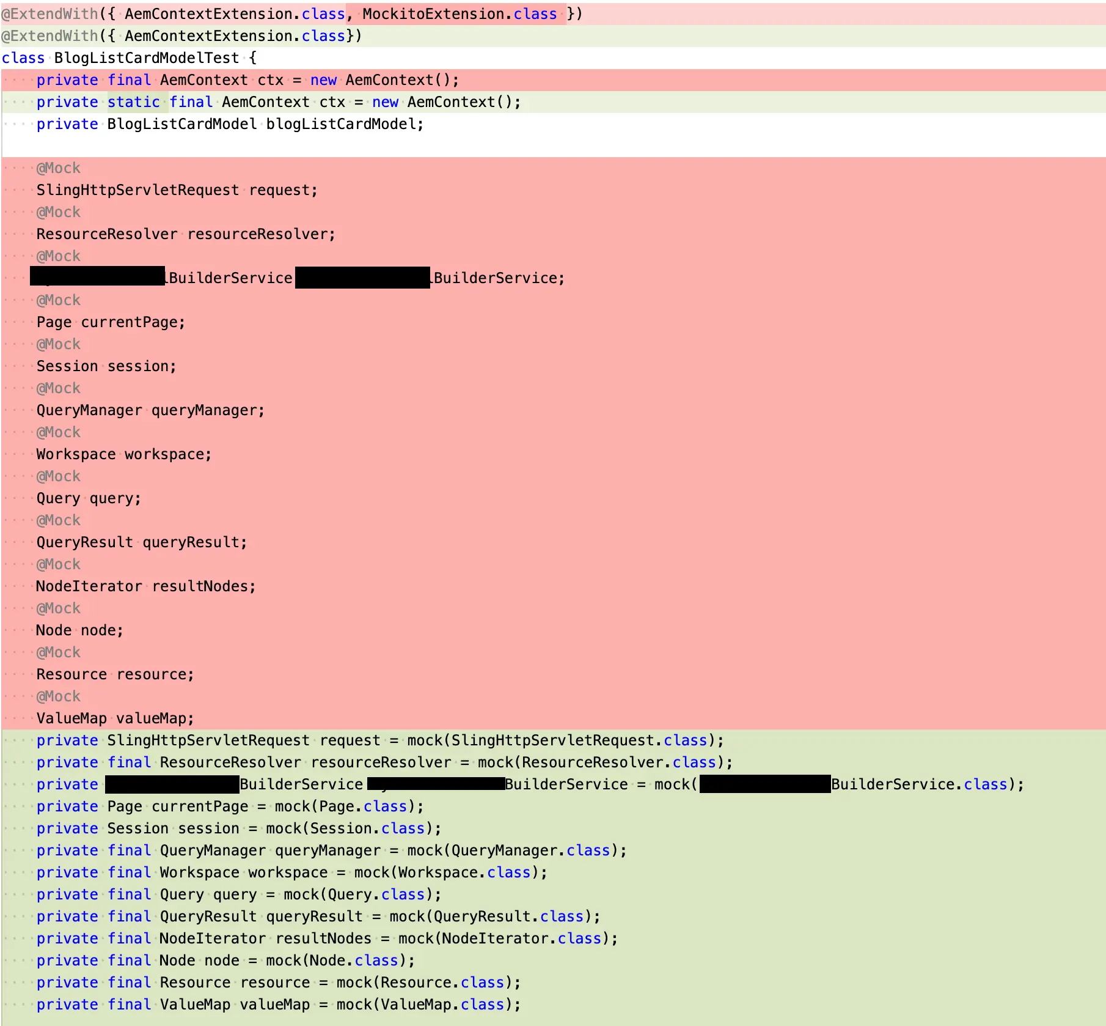Click the added line '@ExtendWith({ AemContextExtension.class})'
The width and height of the screenshot is (1106, 1026).
click(x=553, y=35)
